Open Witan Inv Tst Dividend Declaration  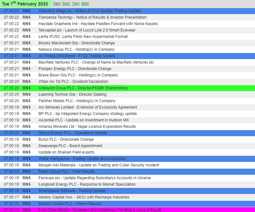coord(73,82)
